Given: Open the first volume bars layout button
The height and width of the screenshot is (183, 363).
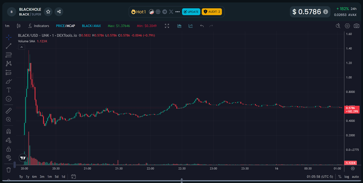Looking at the screenshot, I should coord(179,26).
